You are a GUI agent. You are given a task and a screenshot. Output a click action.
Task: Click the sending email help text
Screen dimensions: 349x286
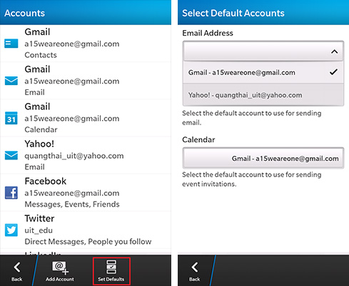point(252,118)
